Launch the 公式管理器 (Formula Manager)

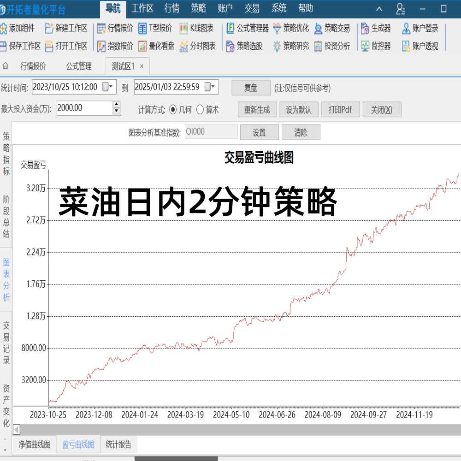(x=248, y=29)
